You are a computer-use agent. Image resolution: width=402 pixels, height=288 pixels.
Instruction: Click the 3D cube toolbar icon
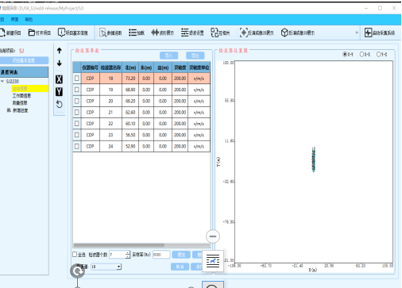(x=284, y=33)
